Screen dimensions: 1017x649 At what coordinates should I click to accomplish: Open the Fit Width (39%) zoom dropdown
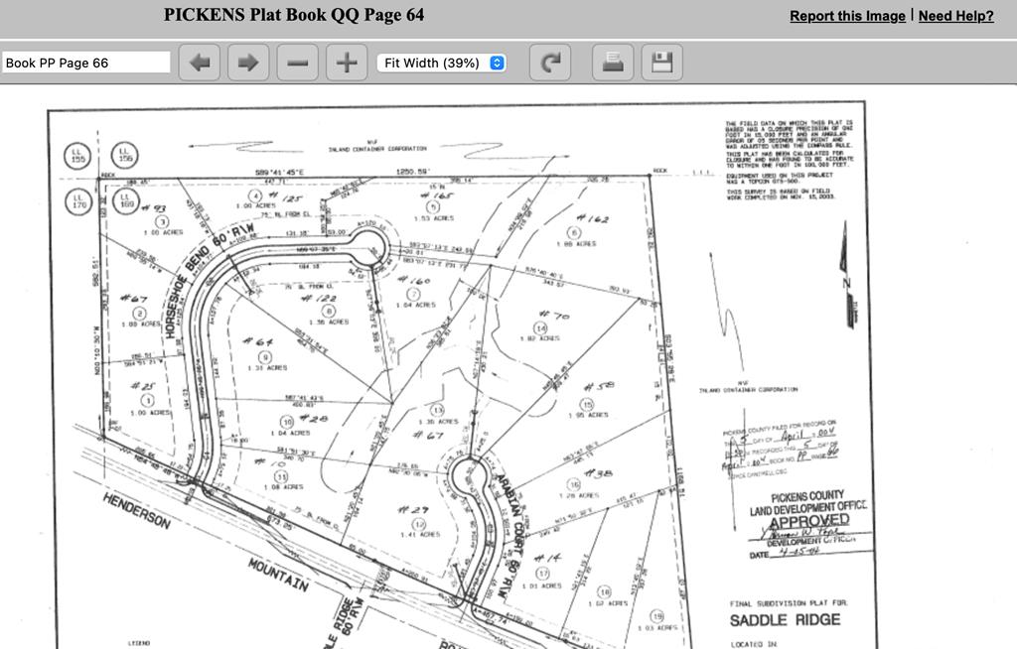click(x=442, y=63)
